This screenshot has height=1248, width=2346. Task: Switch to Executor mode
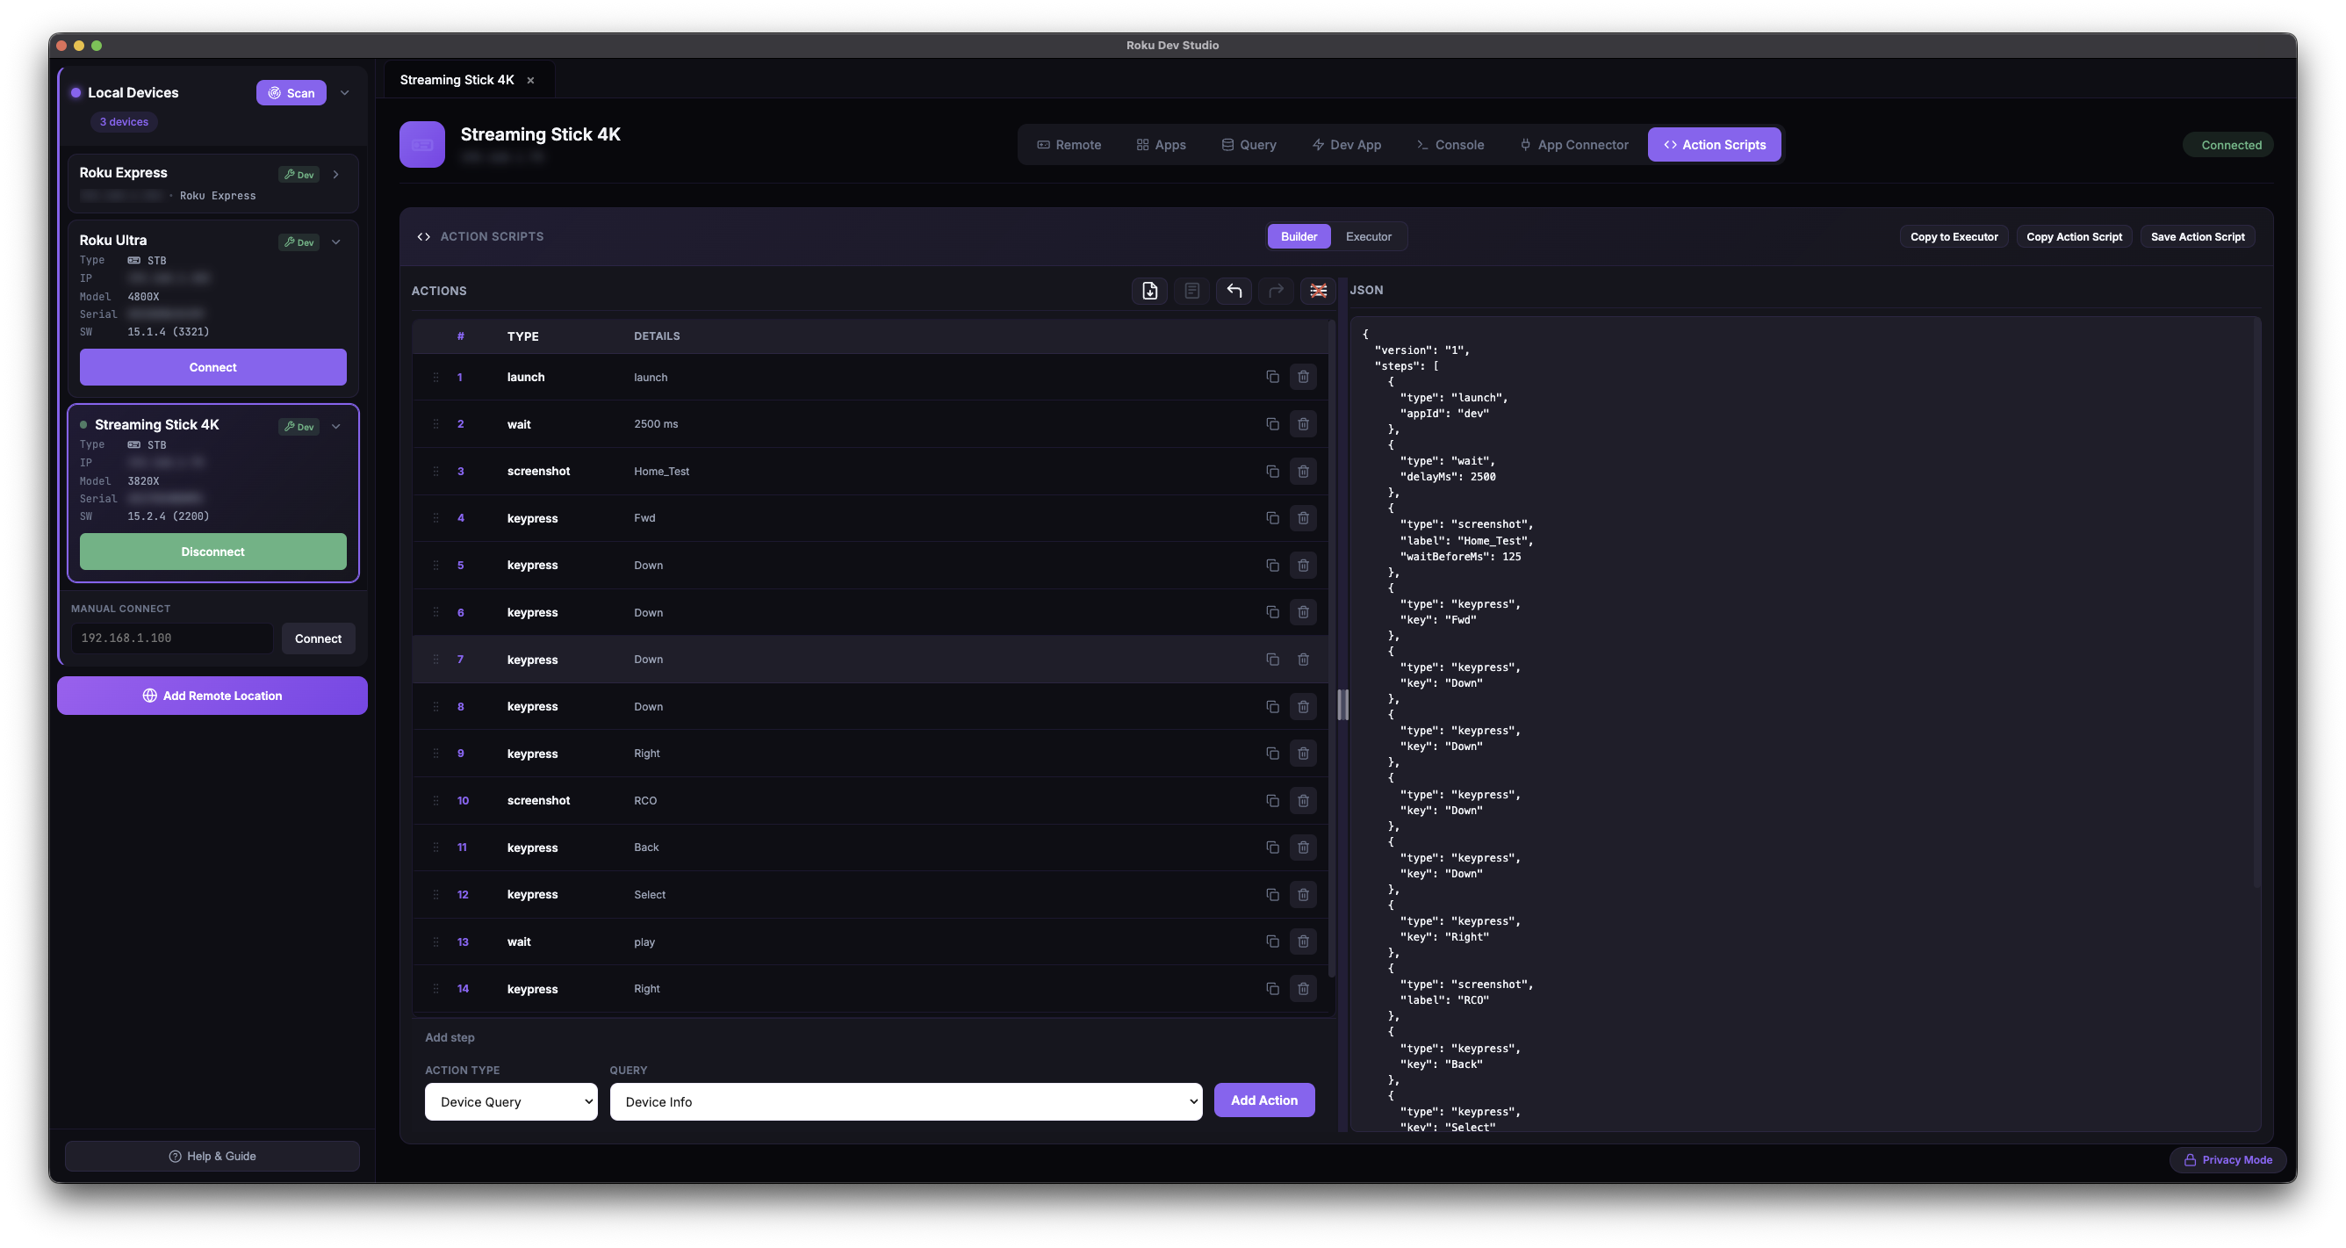point(1368,237)
